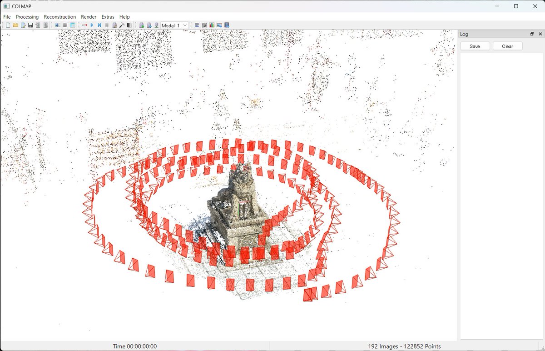
Task: Click Clear button in Log panel
Action: pyautogui.click(x=508, y=46)
